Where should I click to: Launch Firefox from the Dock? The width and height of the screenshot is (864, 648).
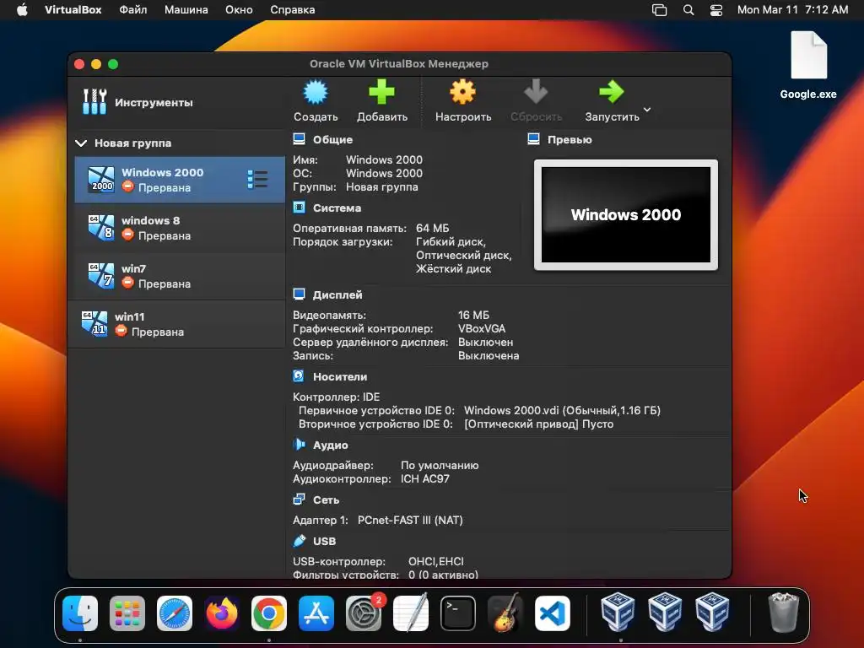click(x=222, y=613)
